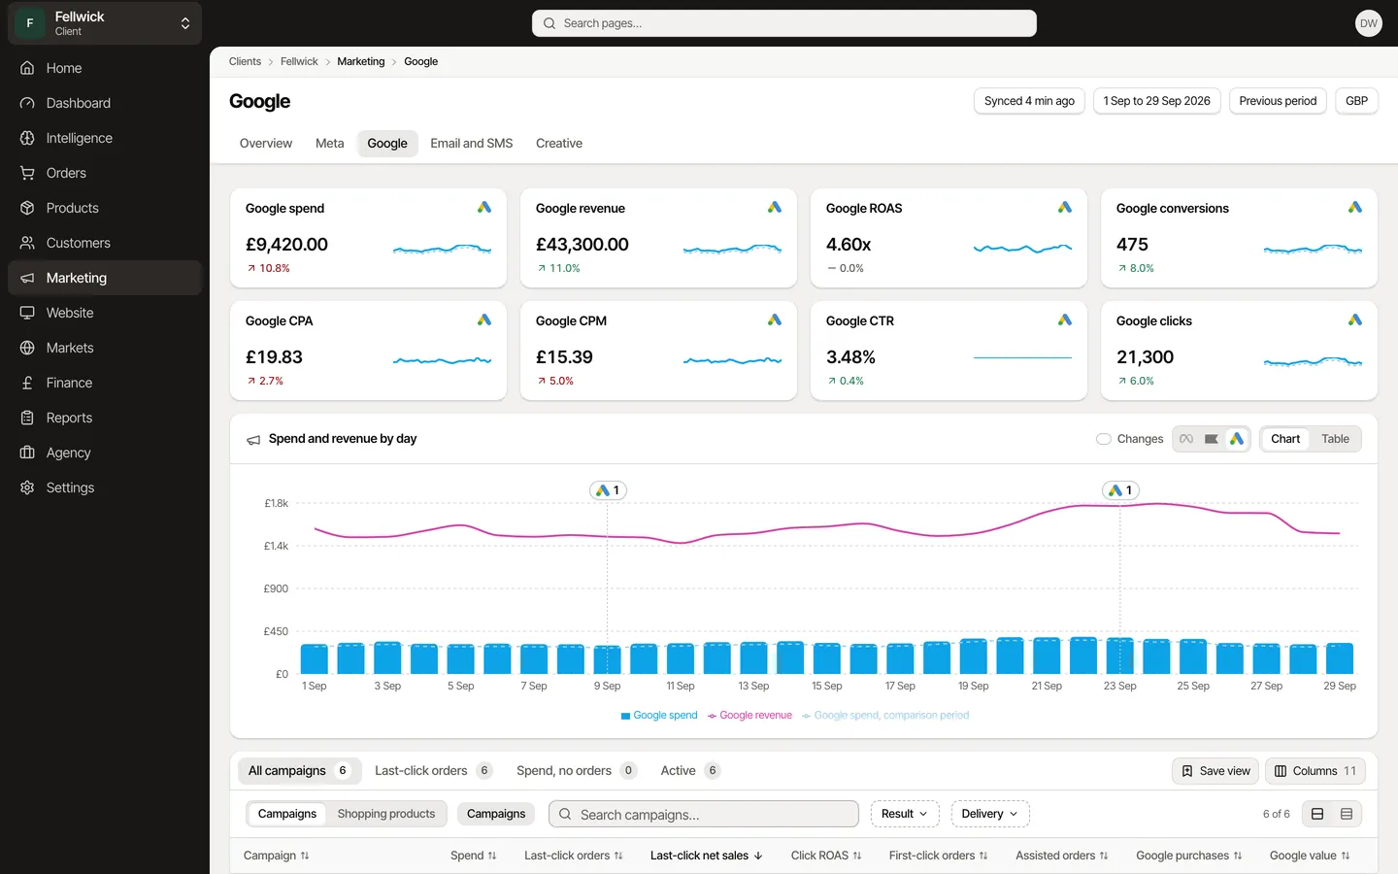Open Agency briefcase icon

[27, 453]
